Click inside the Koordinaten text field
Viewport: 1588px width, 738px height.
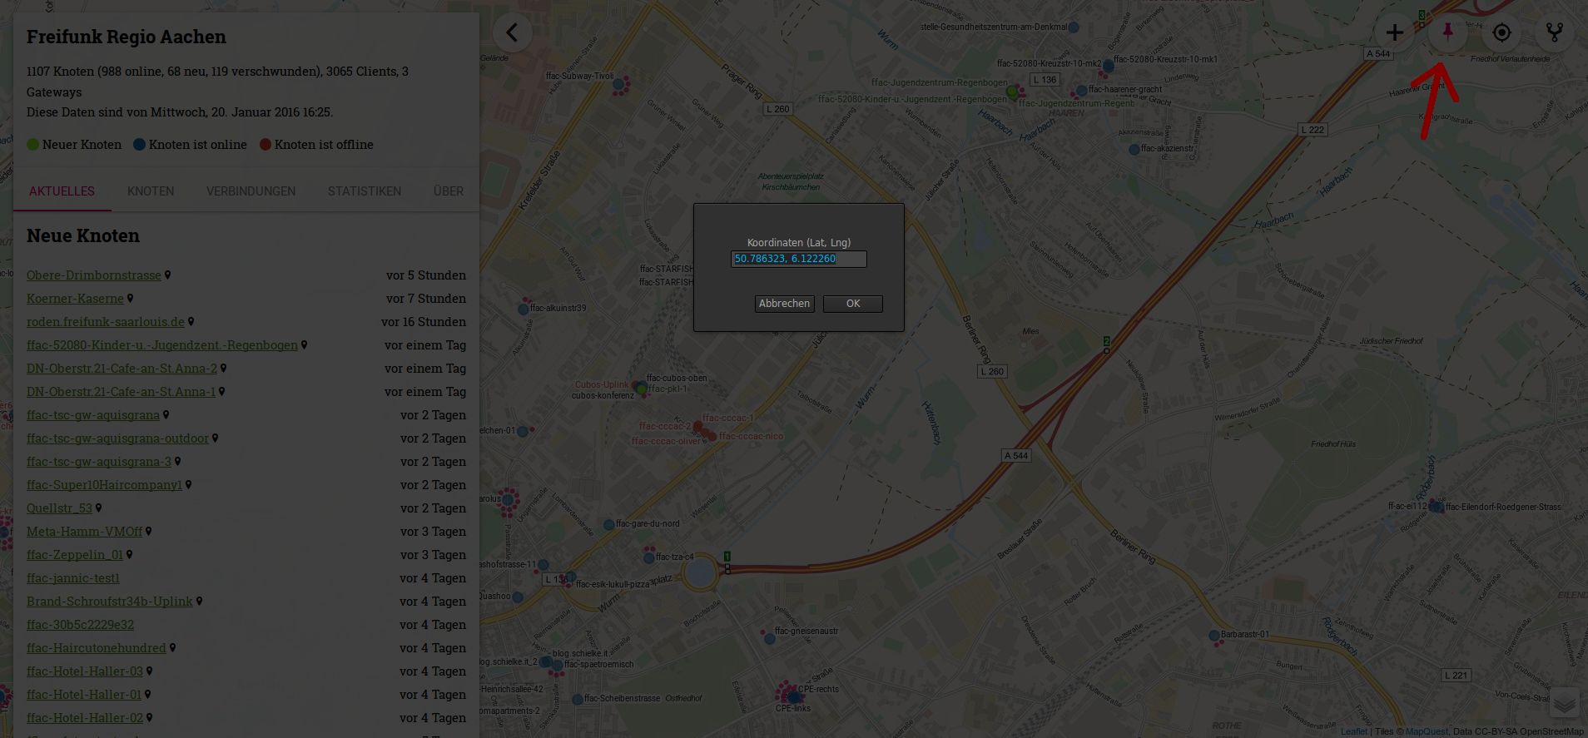798,259
